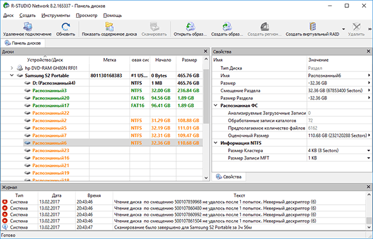
Task: Click Создать образ toolbar icon
Action: point(227,27)
